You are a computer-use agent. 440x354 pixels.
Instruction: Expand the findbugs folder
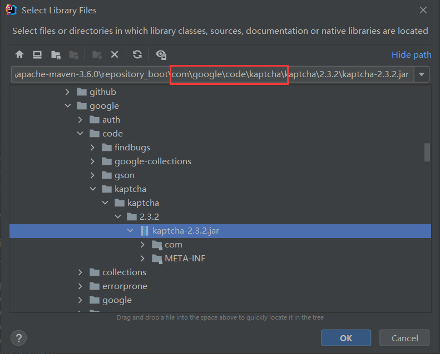pyautogui.click(x=92, y=147)
